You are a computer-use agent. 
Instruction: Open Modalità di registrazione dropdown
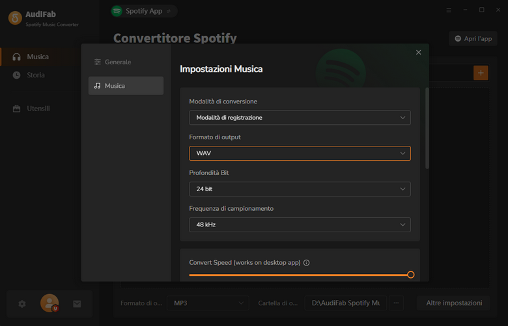tap(300, 118)
